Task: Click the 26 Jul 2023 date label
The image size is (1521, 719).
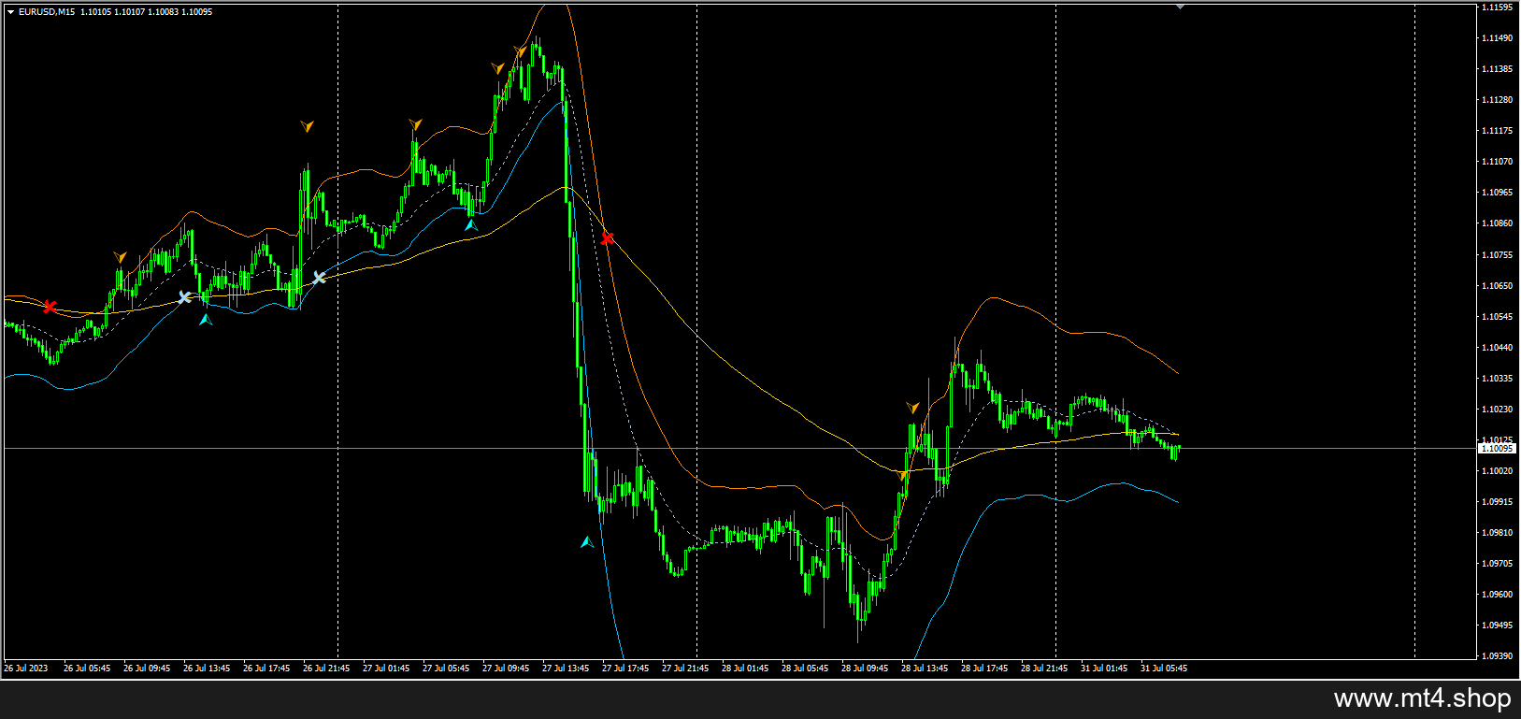Action: click(26, 669)
